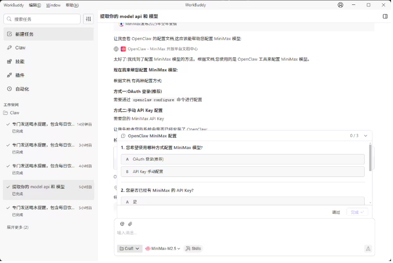Open the MiniMax-M2.5 model dropdown
Image resolution: width=393 pixels, height=263 pixels.
click(162, 249)
